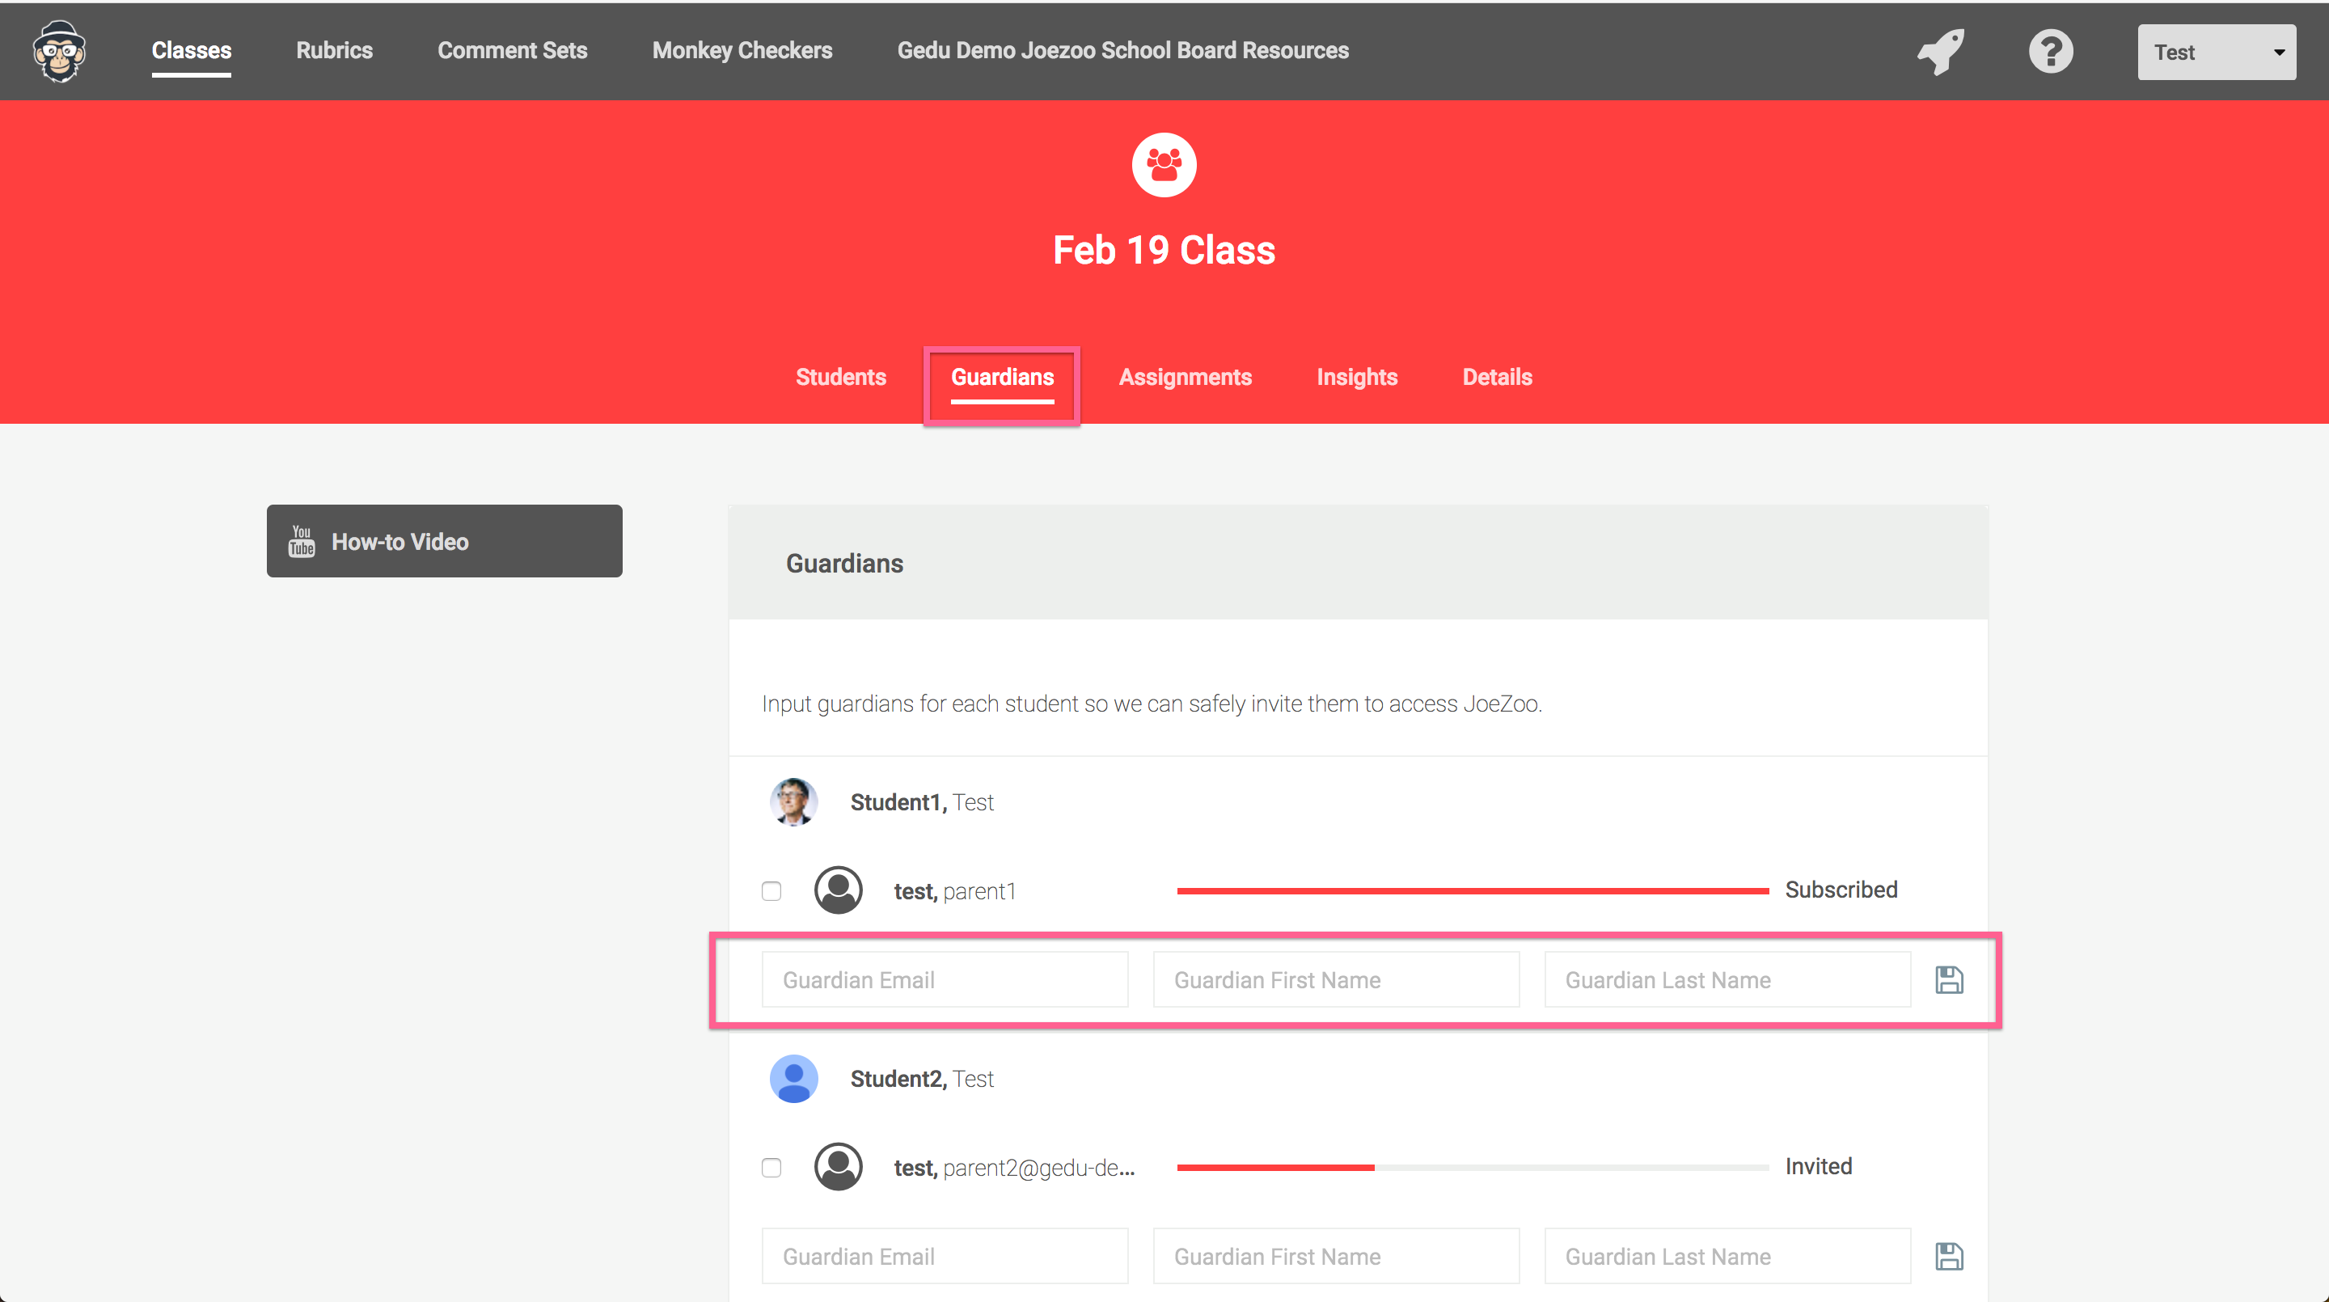Click Student1 Guardian Email field
This screenshot has height=1302, width=2329.
pos(944,980)
